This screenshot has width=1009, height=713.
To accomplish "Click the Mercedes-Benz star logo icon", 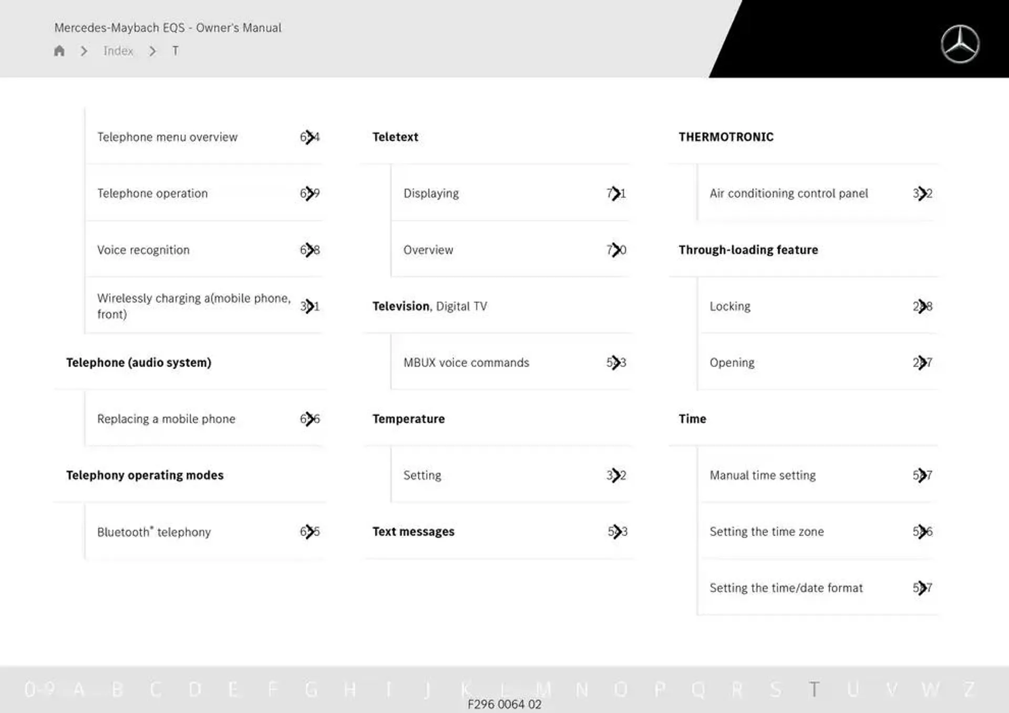I will pyautogui.click(x=960, y=38).
